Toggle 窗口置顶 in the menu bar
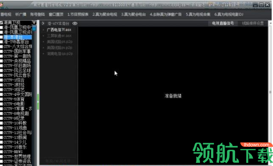Screen dimensions: 273x166 (x=56, y=14)
